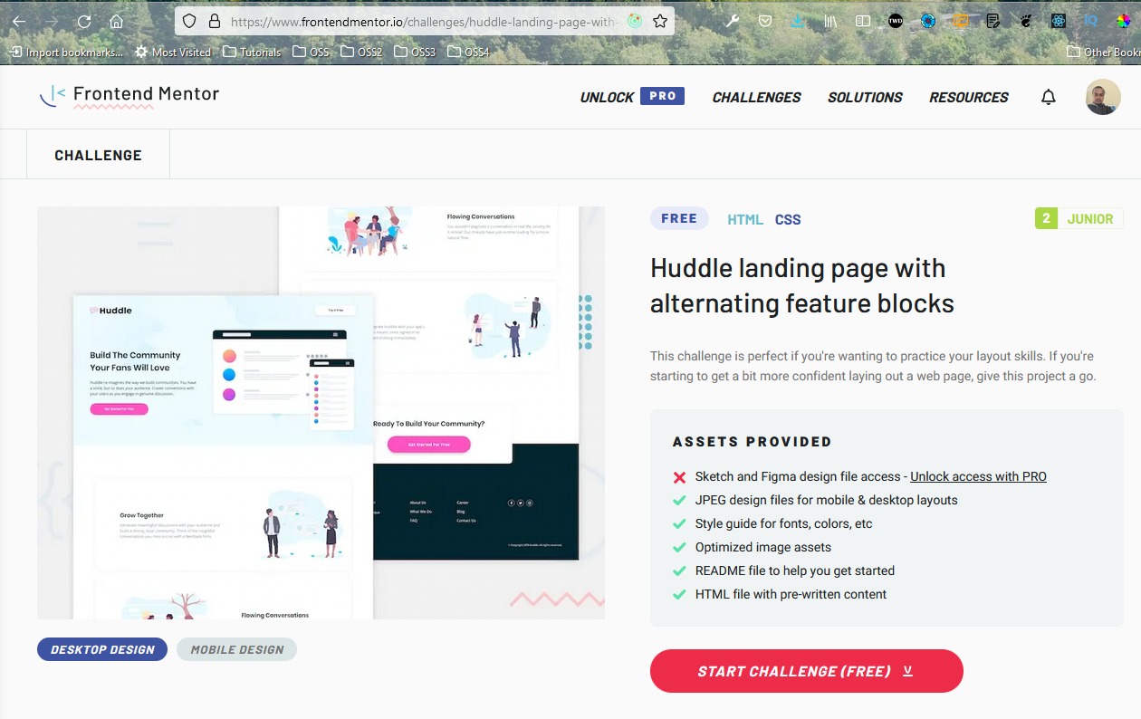The width and height of the screenshot is (1141, 719).
Task: Go to CHALLENGES in the navigation
Action: 756,97
